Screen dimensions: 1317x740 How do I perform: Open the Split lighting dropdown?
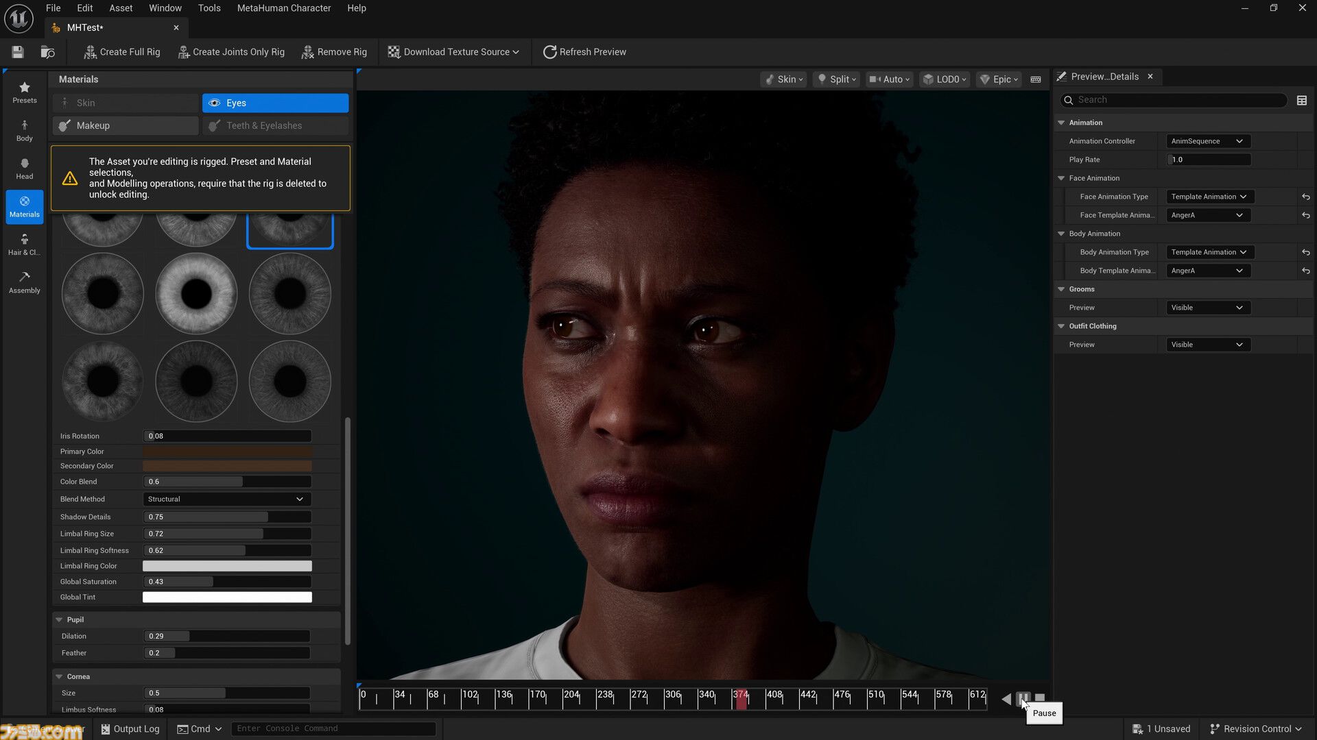(836, 79)
